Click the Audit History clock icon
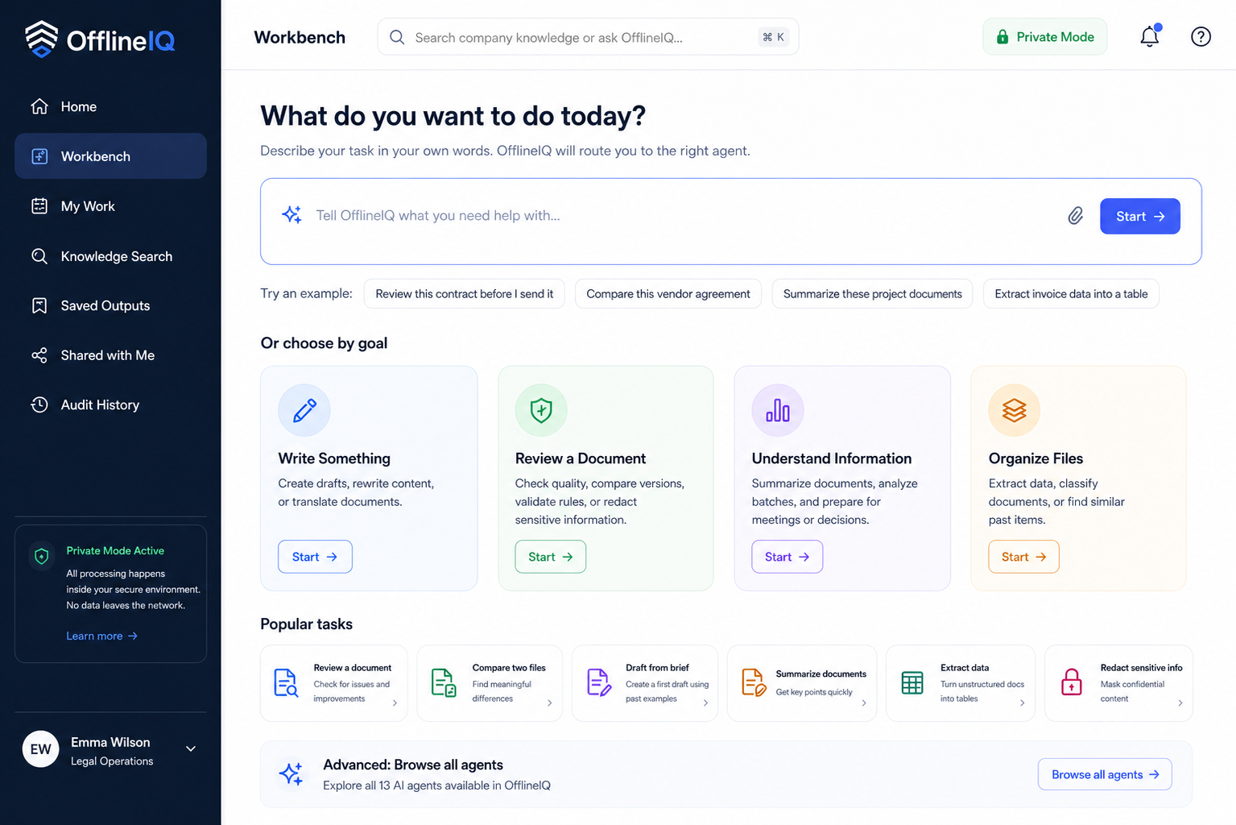Image resolution: width=1236 pixels, height=825 pixels. coord(39,404)
